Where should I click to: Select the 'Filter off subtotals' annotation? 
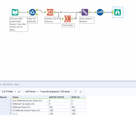tap(32, 20)
